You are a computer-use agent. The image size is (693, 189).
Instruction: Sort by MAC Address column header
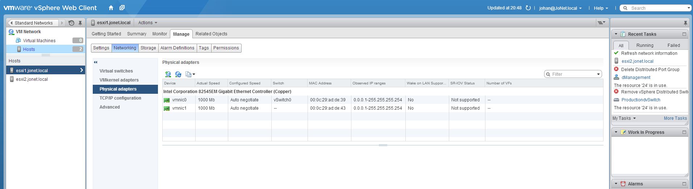click(x=329, y=83)
